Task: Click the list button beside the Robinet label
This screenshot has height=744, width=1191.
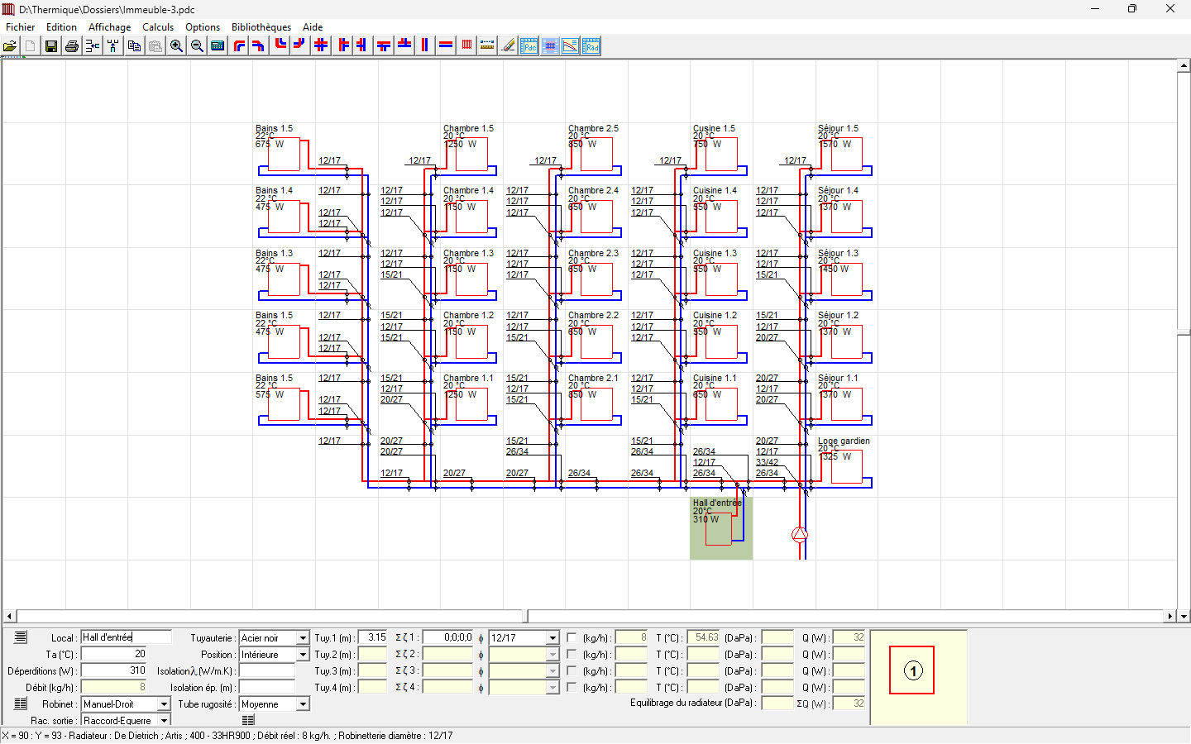Action: pos(21,703)
